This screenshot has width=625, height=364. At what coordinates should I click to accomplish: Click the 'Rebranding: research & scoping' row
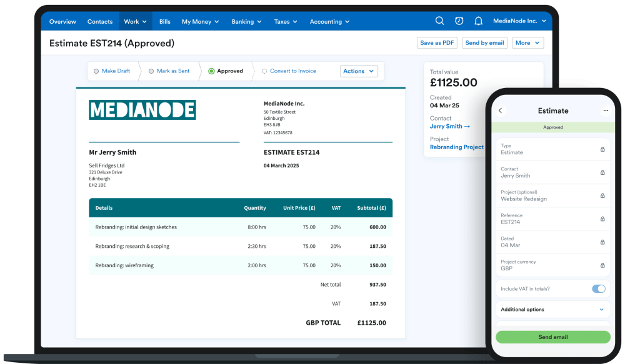click(241, 246)
